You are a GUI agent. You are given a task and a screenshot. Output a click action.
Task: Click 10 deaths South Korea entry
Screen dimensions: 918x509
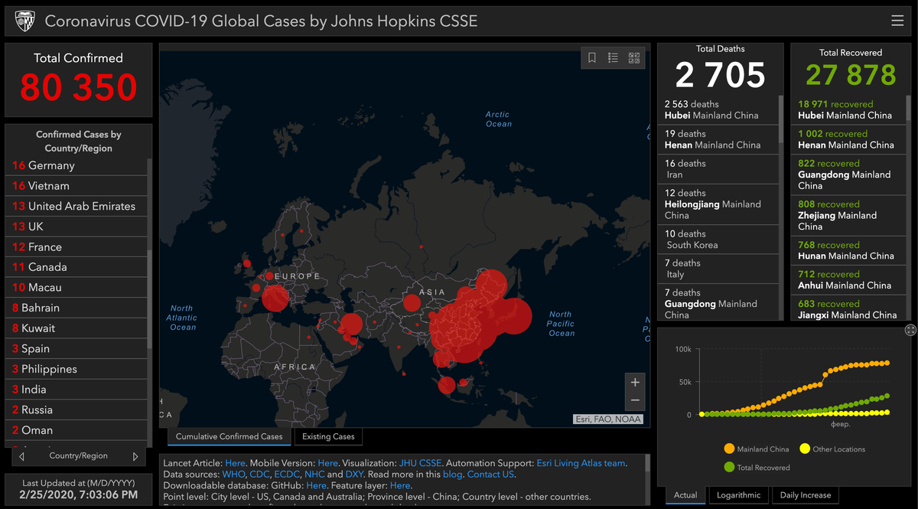718,240
